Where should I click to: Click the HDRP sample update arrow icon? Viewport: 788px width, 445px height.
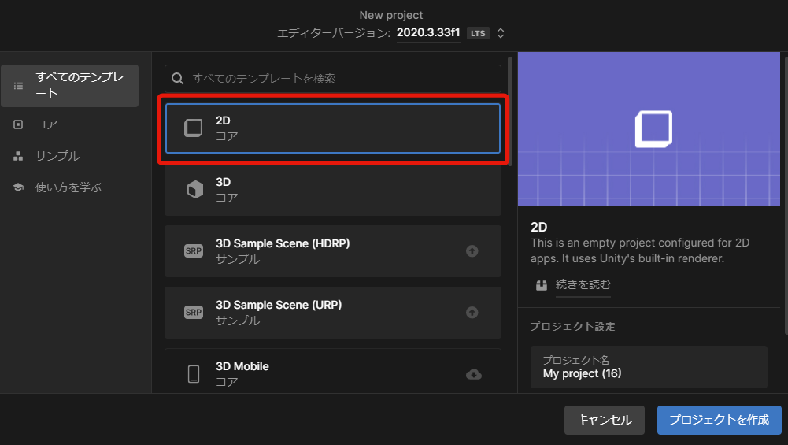coord(472,251)
